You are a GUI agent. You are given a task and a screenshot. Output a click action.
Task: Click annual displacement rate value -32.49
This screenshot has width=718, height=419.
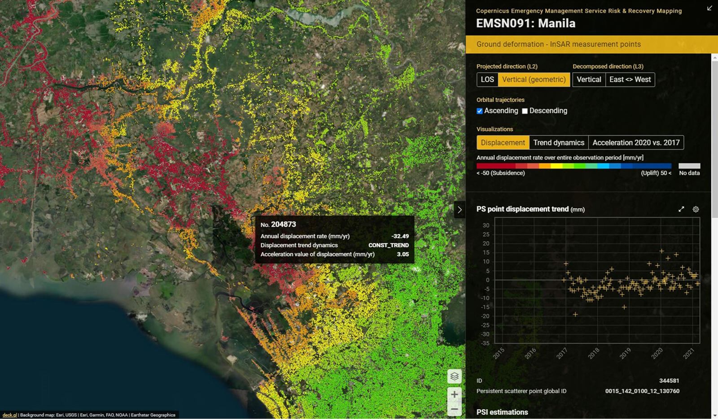(400, 236)
